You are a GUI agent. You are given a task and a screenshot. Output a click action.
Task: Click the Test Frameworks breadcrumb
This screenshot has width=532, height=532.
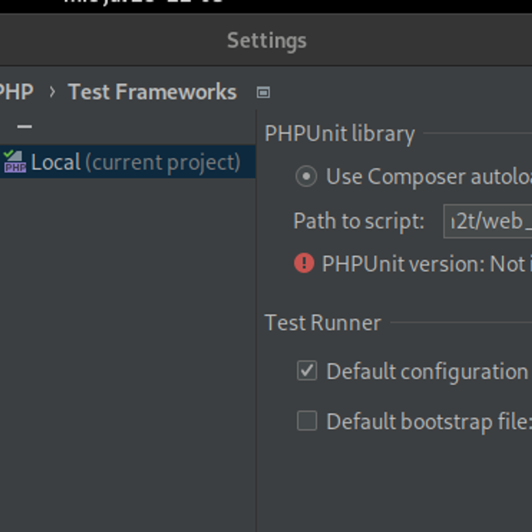click(152, 92)
